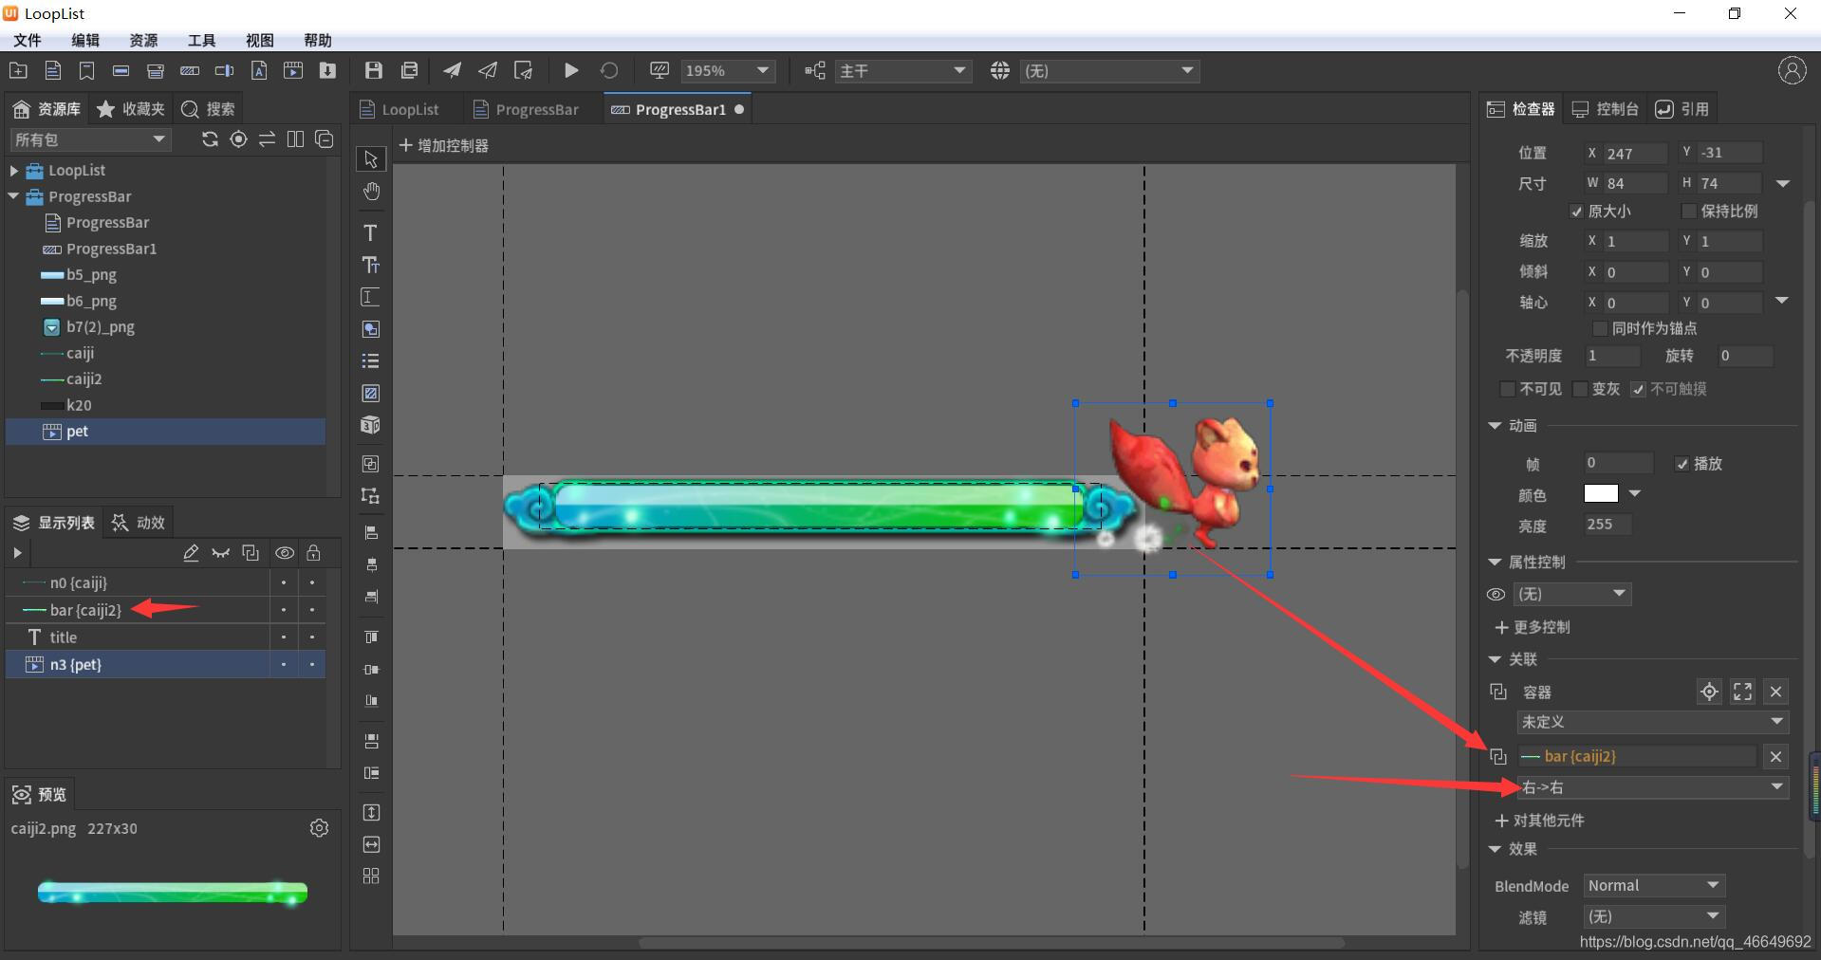Open the 主干 branch dropdown

click(902, 71)
